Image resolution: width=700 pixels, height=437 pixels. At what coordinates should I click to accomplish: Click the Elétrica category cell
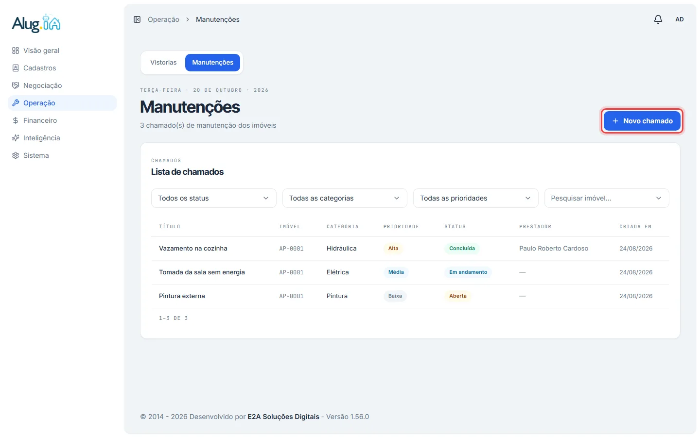click(338, 272)
